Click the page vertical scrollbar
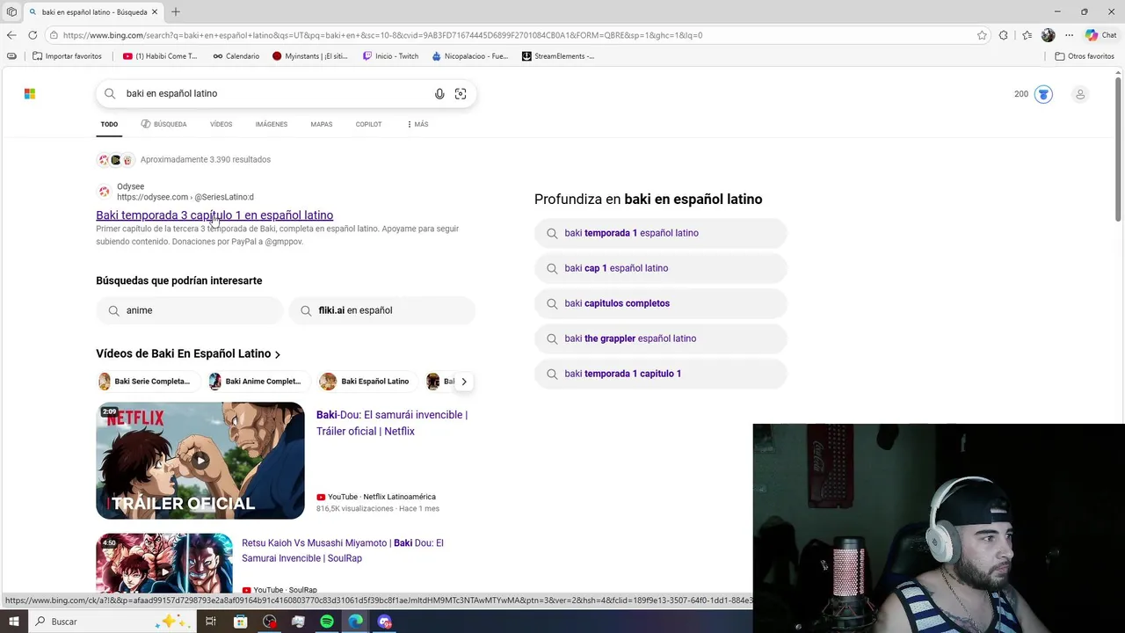The image size is (1125, 633). (1118, 149)
